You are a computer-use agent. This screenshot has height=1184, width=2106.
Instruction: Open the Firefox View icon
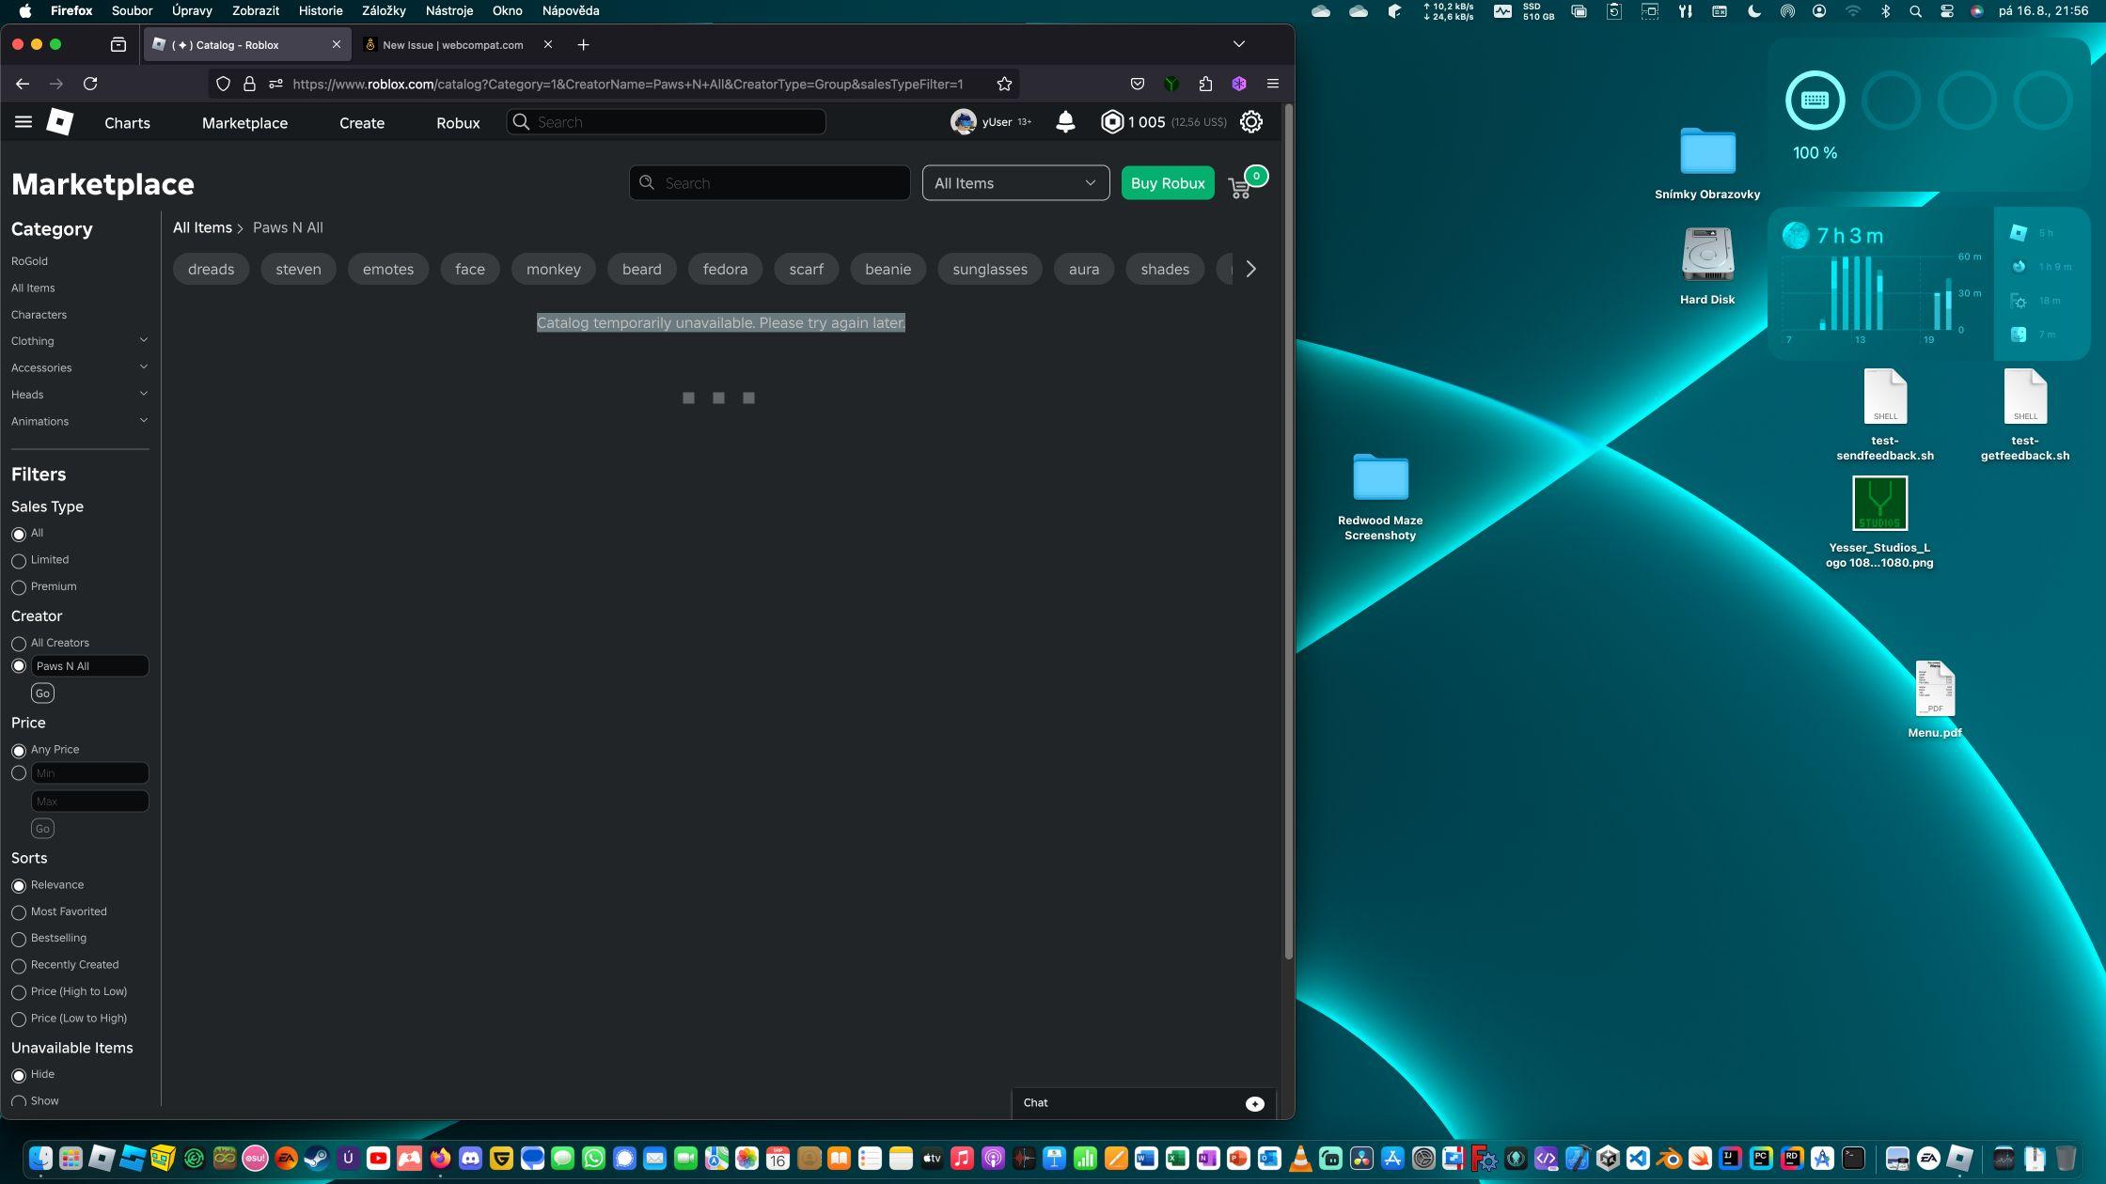pyautogui.click(x=118, y=44)
